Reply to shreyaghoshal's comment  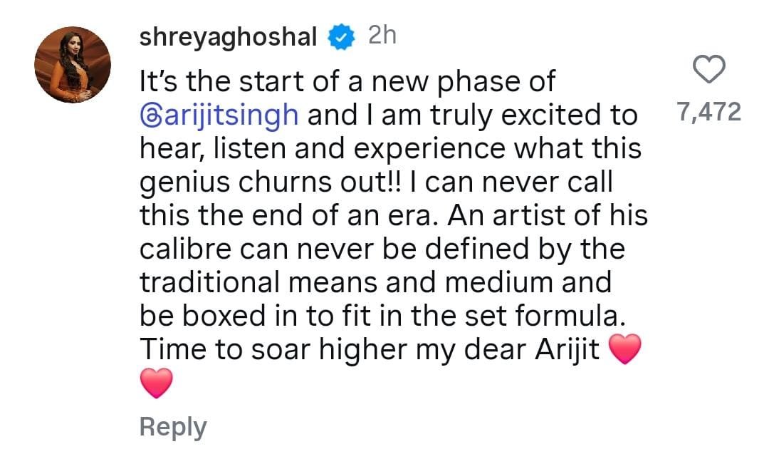coord(173,427)
